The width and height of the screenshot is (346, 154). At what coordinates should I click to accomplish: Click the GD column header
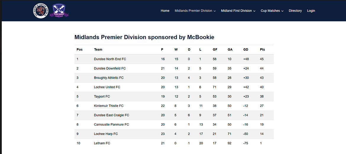click(x=245, y=49)
